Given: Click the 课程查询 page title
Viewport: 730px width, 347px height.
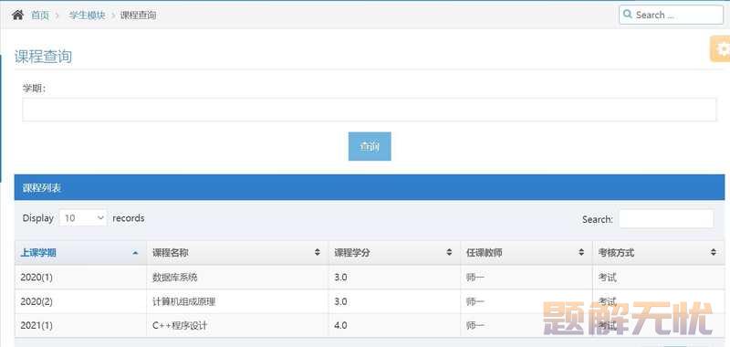Looking at the screenshot, I should pyautogui.click(x=43, y=57).
